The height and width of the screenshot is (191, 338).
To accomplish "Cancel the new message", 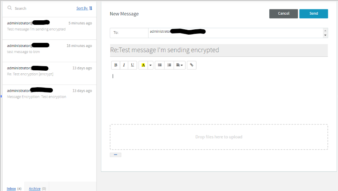I will tap(284, 14).
